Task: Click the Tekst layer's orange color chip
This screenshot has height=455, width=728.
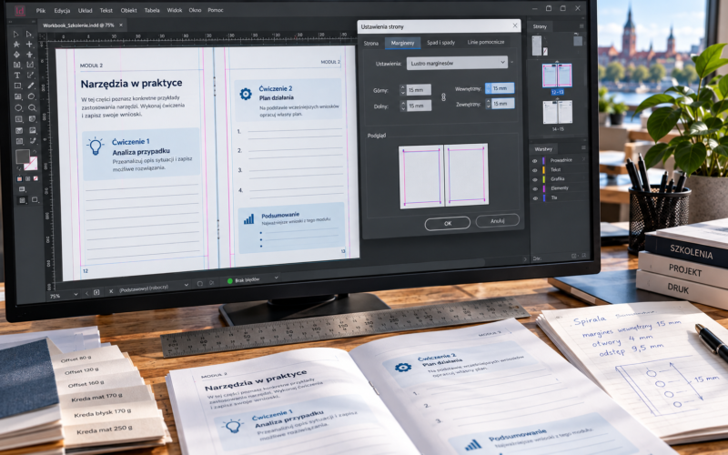Action: click(x=543, y=170)
